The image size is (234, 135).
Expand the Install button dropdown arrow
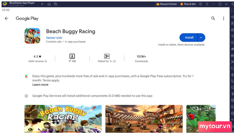[x=201, y=38]
